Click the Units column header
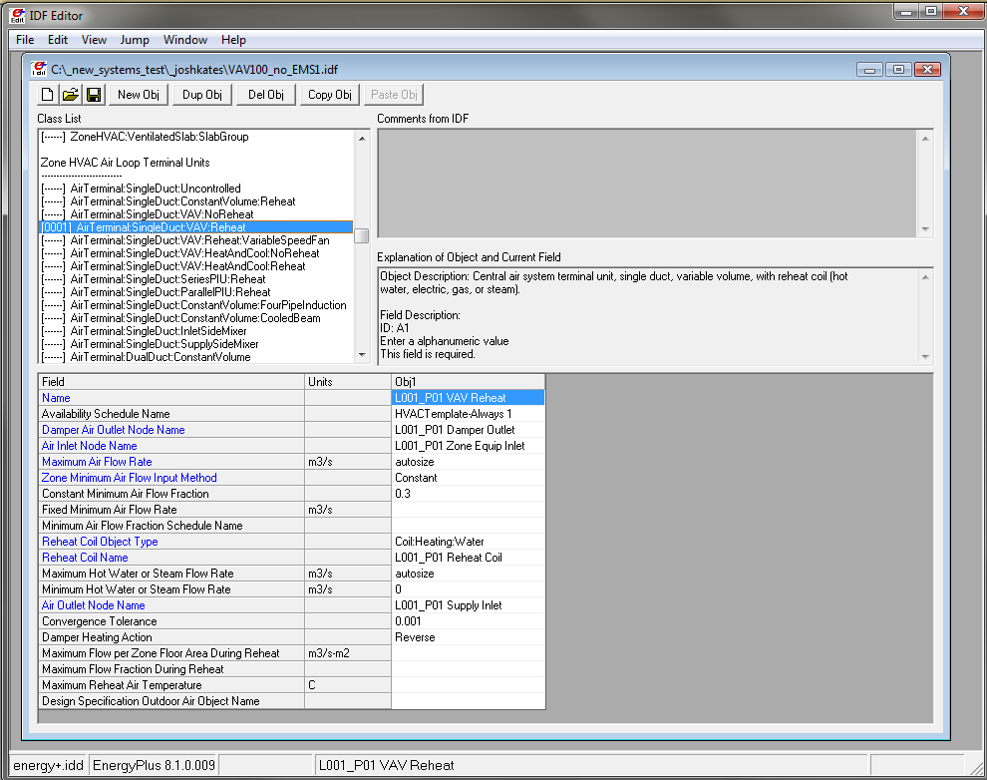The image size is (987, 780). pos(348,381)
